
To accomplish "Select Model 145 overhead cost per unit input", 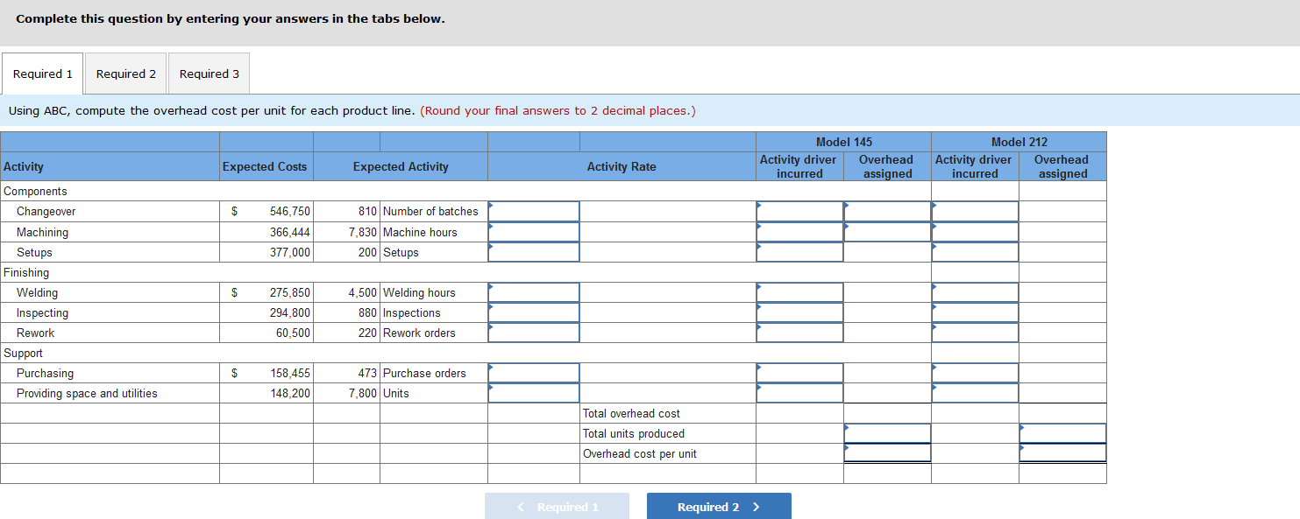I will coord(887,453).
